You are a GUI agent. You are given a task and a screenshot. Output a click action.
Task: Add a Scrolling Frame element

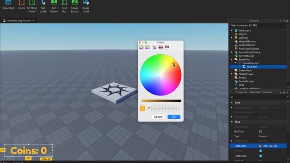point(32,6)
